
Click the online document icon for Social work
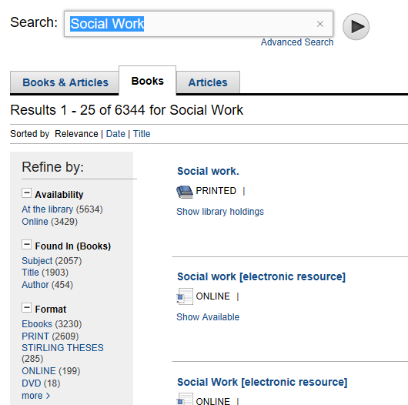(x=185, y=296)
